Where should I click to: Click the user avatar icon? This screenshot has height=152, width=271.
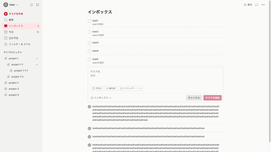coord(6,5)
